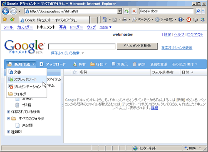Open the more services dropdown
The width and height of the screenshot is (208, 152).
click(x=105, y=27)
